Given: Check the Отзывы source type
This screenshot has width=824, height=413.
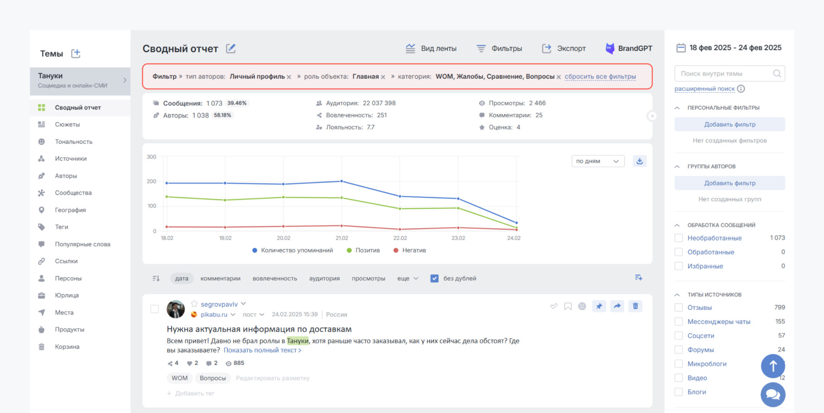Looking at the screenshot, I should pyautogui.click(x=679, y=308).
